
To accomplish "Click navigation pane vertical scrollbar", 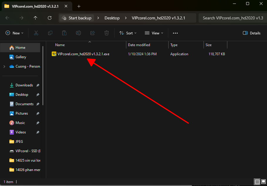I will (43, 76).
